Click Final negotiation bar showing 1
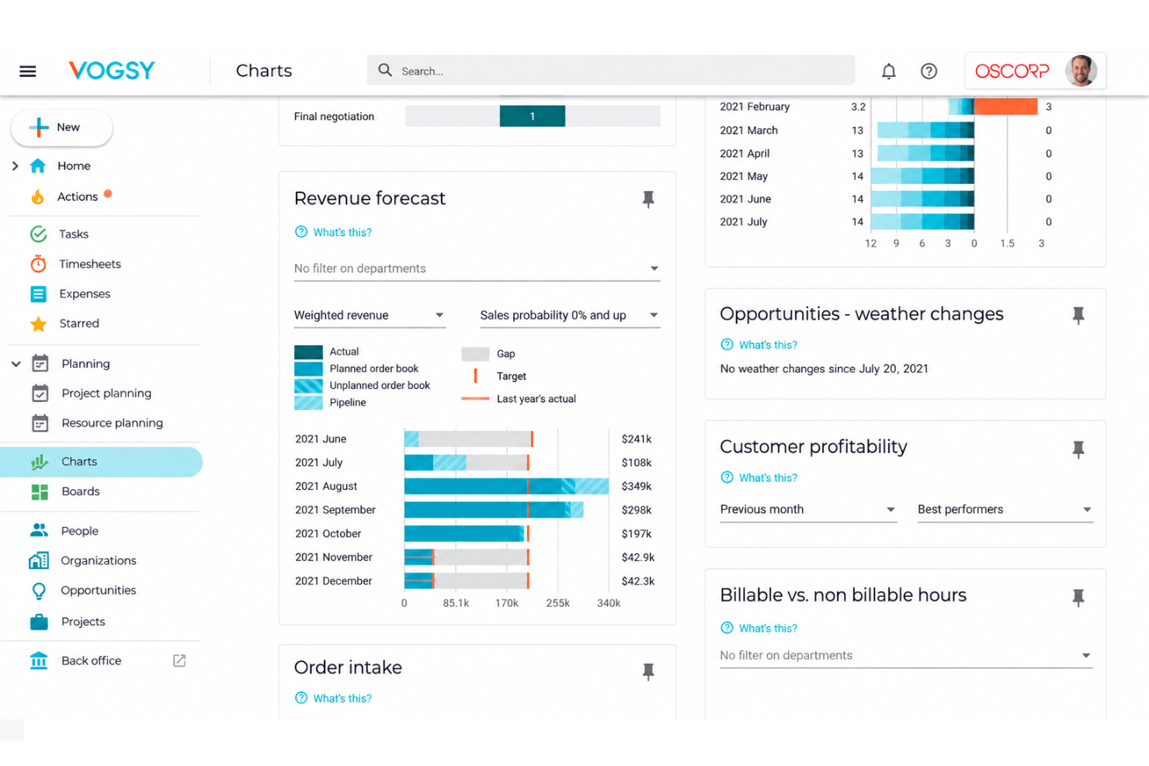Screen dimensions: 1149x766 tap(533, 116)
